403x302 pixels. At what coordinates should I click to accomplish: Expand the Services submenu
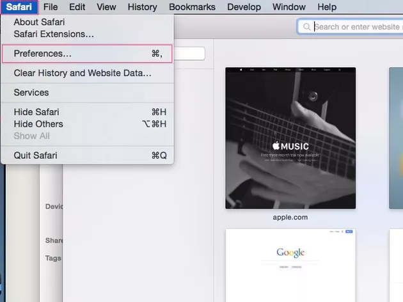pyautogui.click(x=88, y=93)
